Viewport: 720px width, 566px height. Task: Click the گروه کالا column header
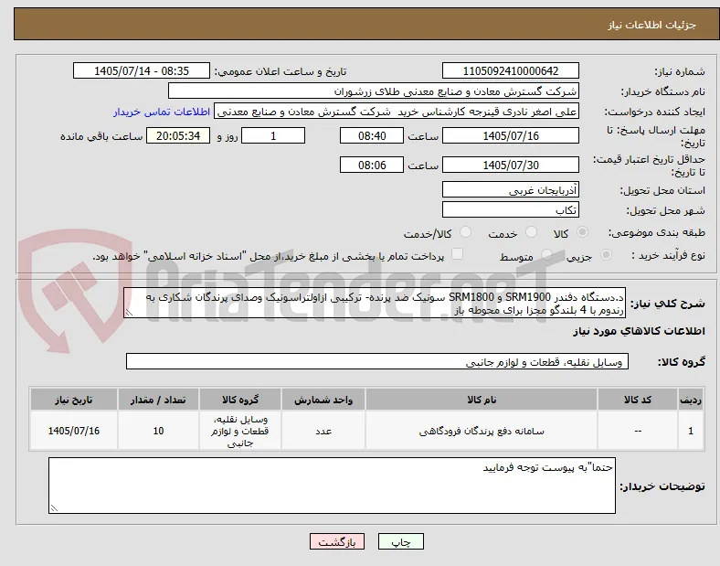coord(240,400)
